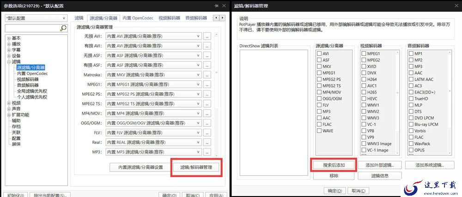Image resolution: width=462 pixels, height=197 pixels.
Task: Switch to the 音频解码器 tab
Action: coord(196,18)
